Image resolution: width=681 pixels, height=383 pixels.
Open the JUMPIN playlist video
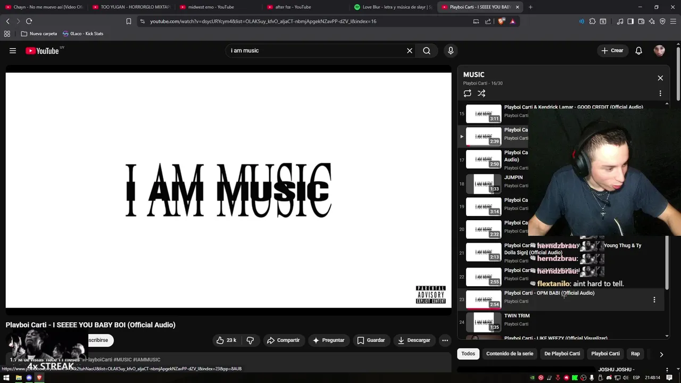513,177
